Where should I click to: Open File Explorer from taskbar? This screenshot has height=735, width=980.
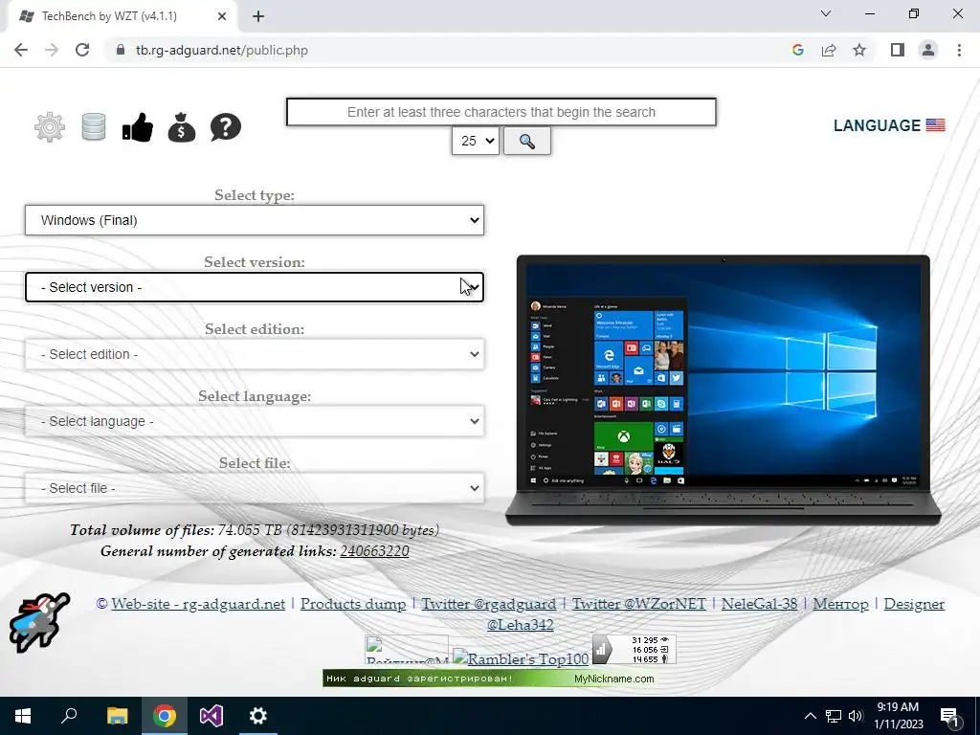tap(117, 716)
